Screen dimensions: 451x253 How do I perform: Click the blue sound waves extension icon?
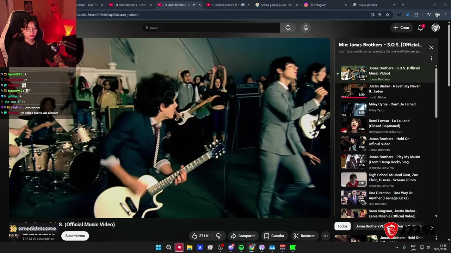408,15
